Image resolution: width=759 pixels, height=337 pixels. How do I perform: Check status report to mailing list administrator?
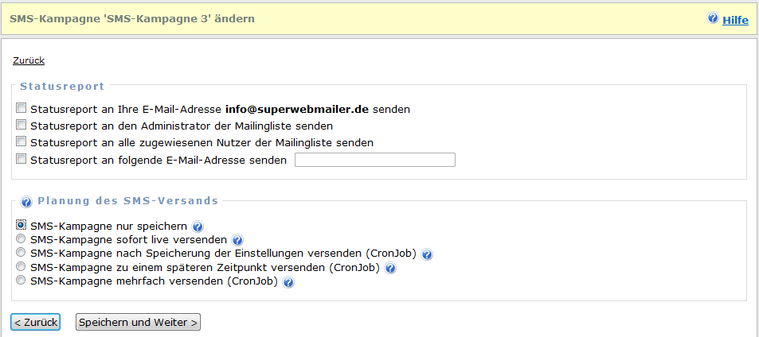tap(22, 126)
